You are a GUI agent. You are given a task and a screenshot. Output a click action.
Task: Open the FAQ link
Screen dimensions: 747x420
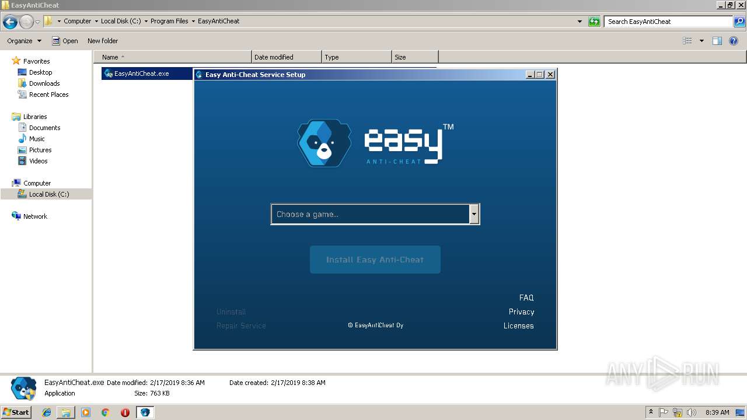click(526, 297)
